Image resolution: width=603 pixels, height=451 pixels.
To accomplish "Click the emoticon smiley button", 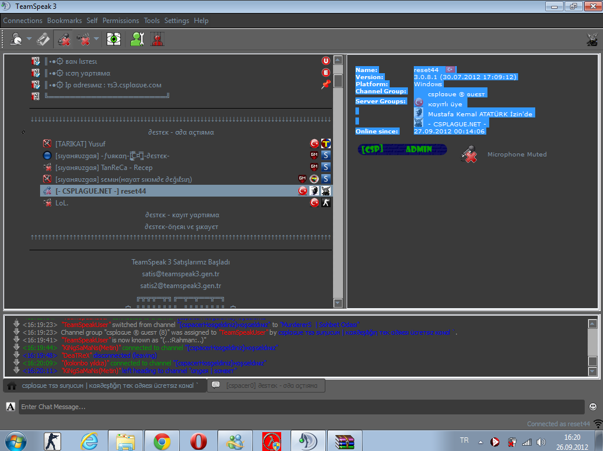I will pyautogui.click(x=592, y=407).
